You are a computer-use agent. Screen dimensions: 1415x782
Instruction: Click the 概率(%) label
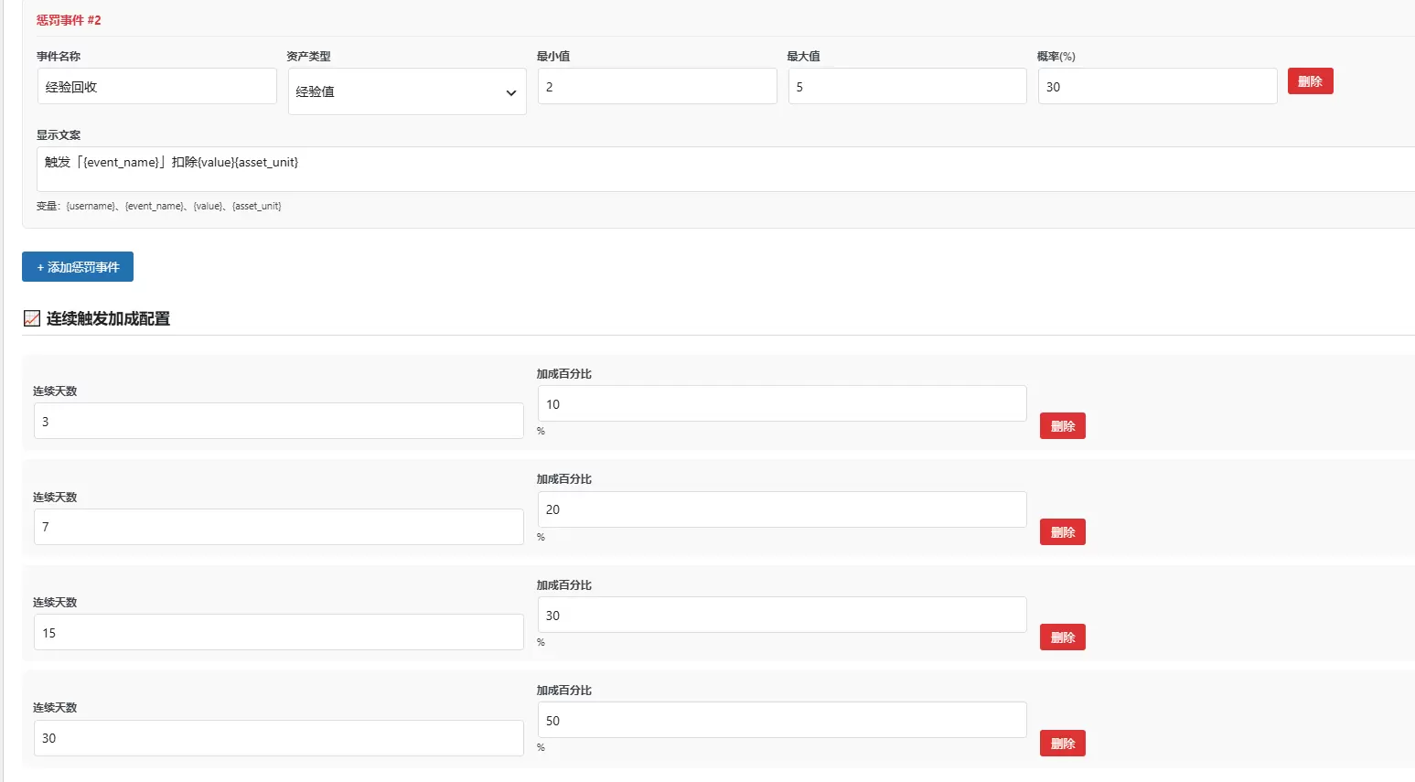point(1056,56)
